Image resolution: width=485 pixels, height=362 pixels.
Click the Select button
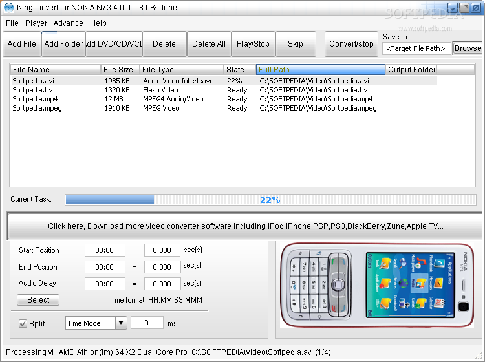38,299
